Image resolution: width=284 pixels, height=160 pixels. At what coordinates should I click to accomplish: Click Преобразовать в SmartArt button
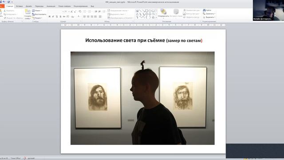tap(120, 18)
